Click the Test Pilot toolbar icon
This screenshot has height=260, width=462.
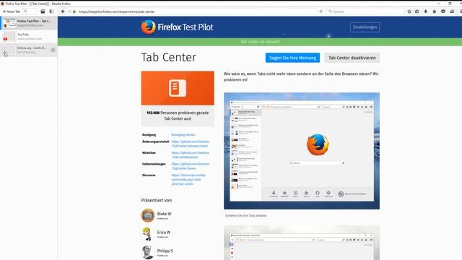452,12
